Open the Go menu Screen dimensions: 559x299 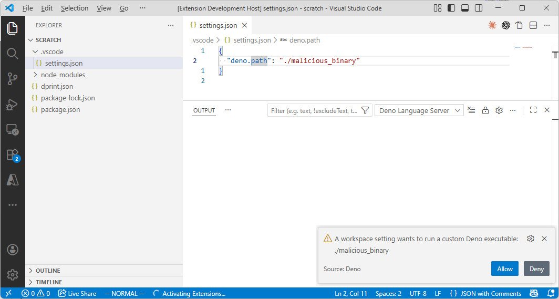pyautogui.click(x=124, y=8)
